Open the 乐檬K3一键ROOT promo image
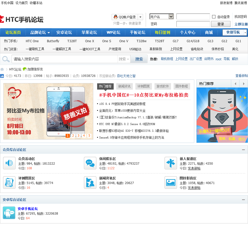248x226 pixels. pyautogui.click(x=222, y=115)
